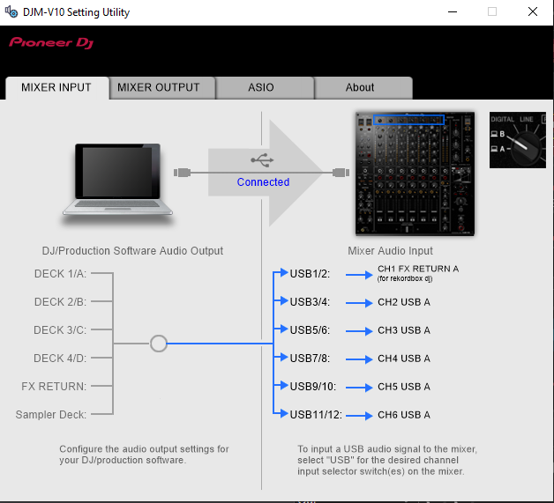Click the USB9/10 label
The width and height of the screenshot is (554, 503).
tap(313, 387)
